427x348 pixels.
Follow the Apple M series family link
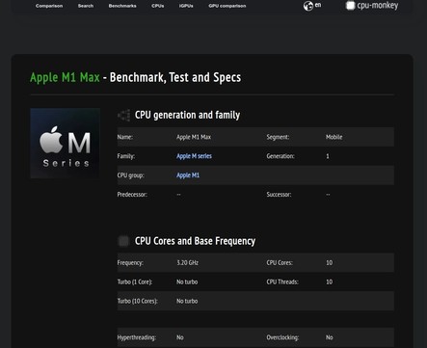pos(194,156)
